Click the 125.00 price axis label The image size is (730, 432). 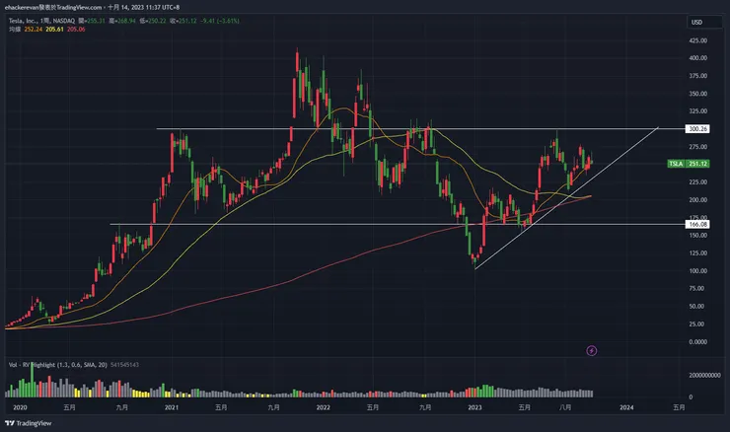tap(697, 253)
